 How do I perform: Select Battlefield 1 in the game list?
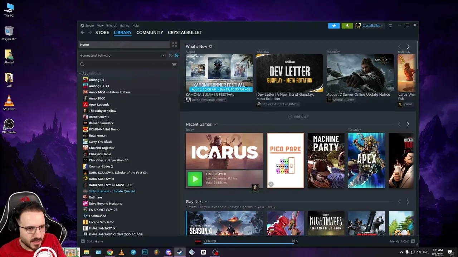(x=99, y=117)
